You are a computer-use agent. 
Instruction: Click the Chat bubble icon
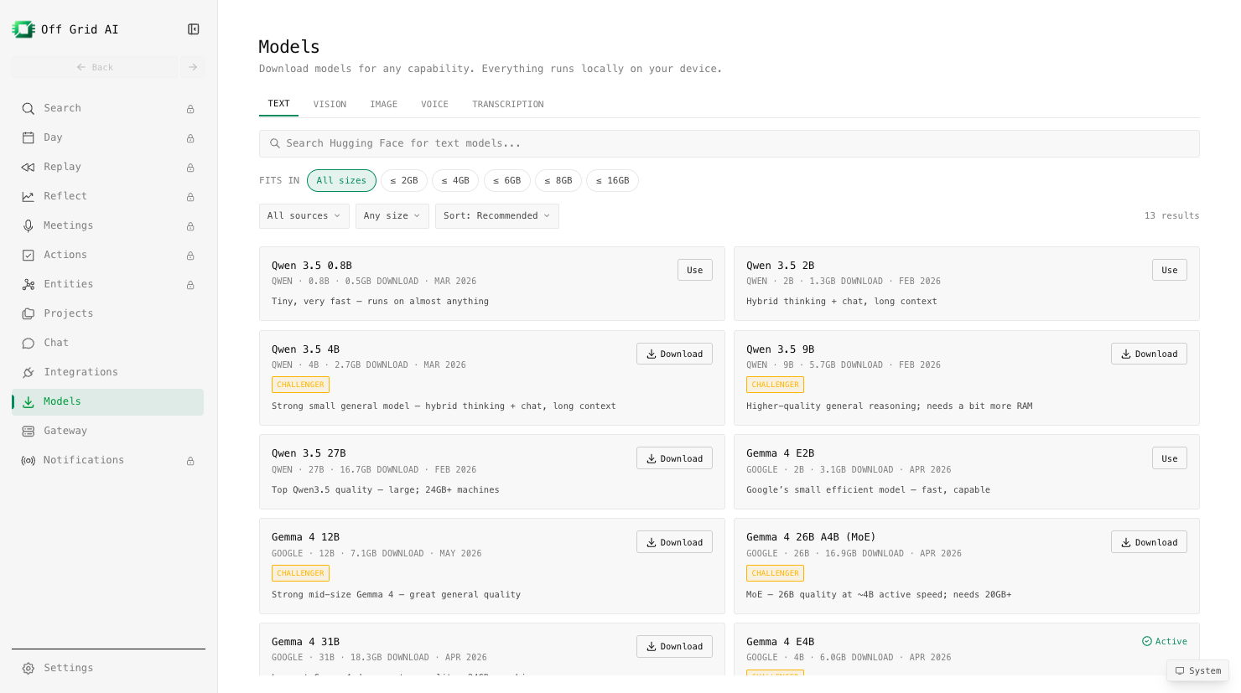coord(29,343)
